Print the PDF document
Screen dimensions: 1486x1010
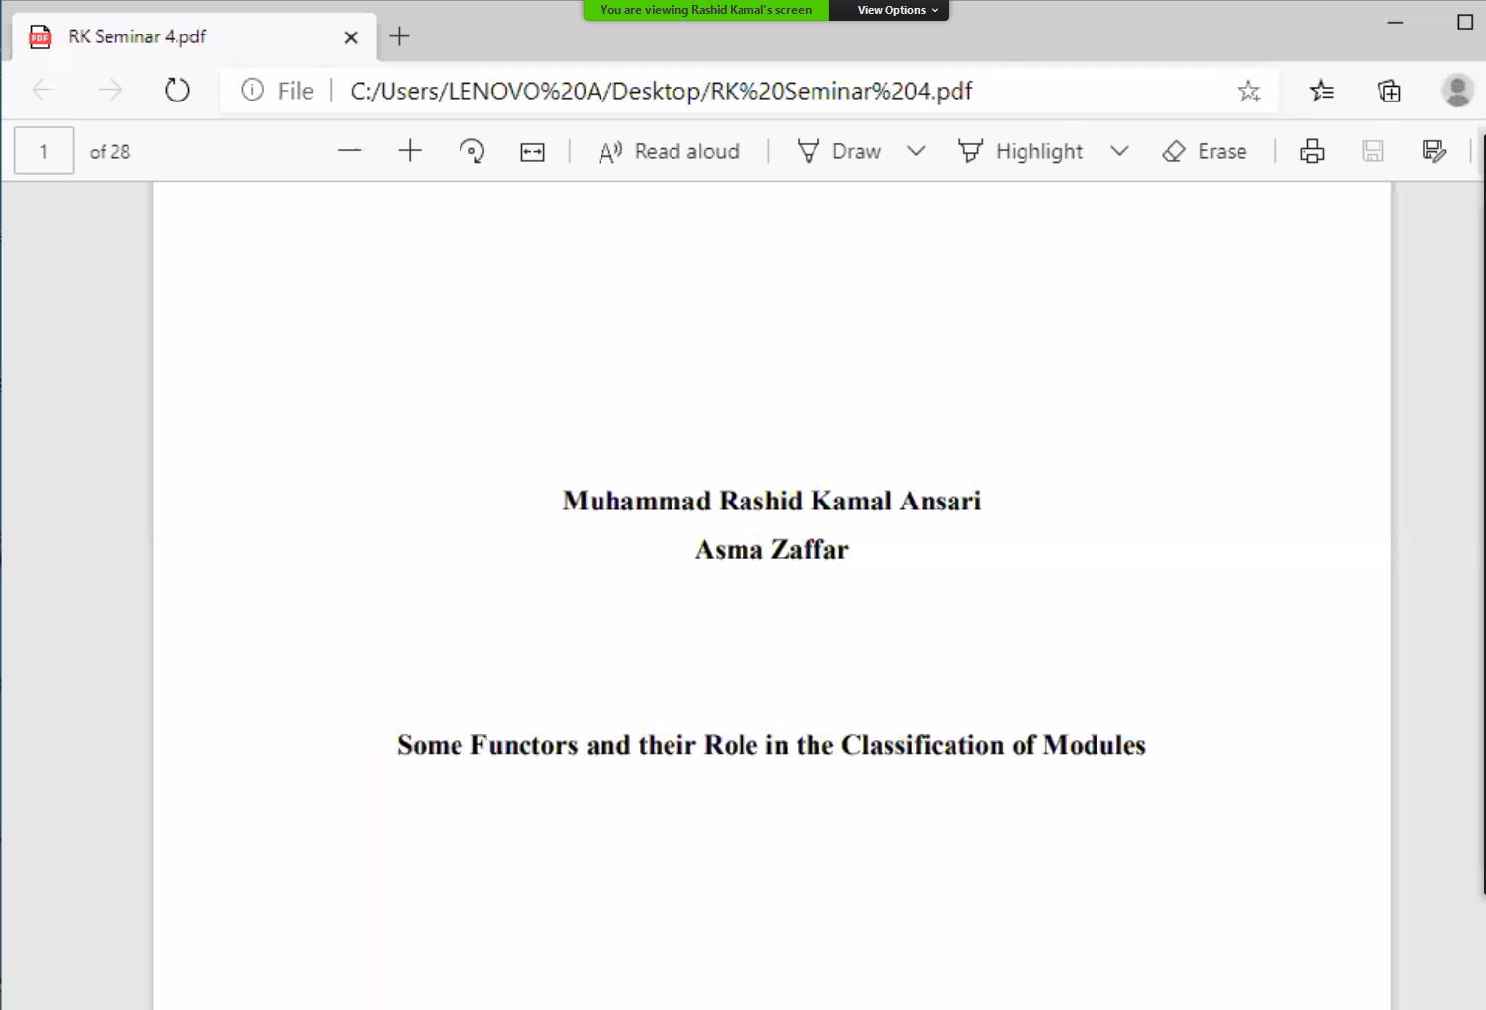point(1311,151)
